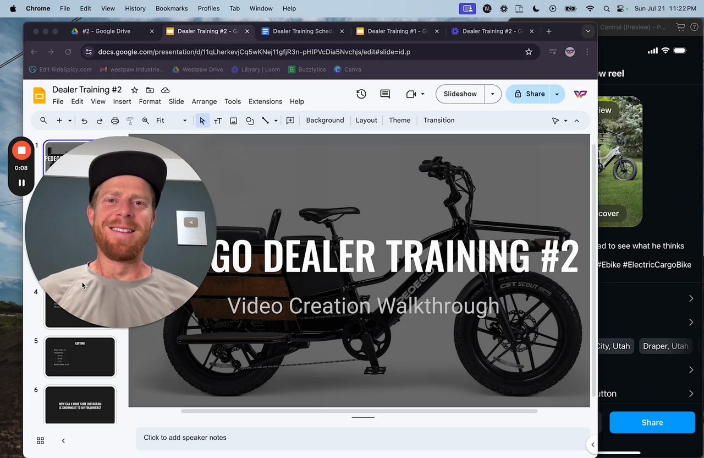This screenshot has height=458, width=704.
Task: Open the pointer mode dropdown arrow
Action: [565, 121]
